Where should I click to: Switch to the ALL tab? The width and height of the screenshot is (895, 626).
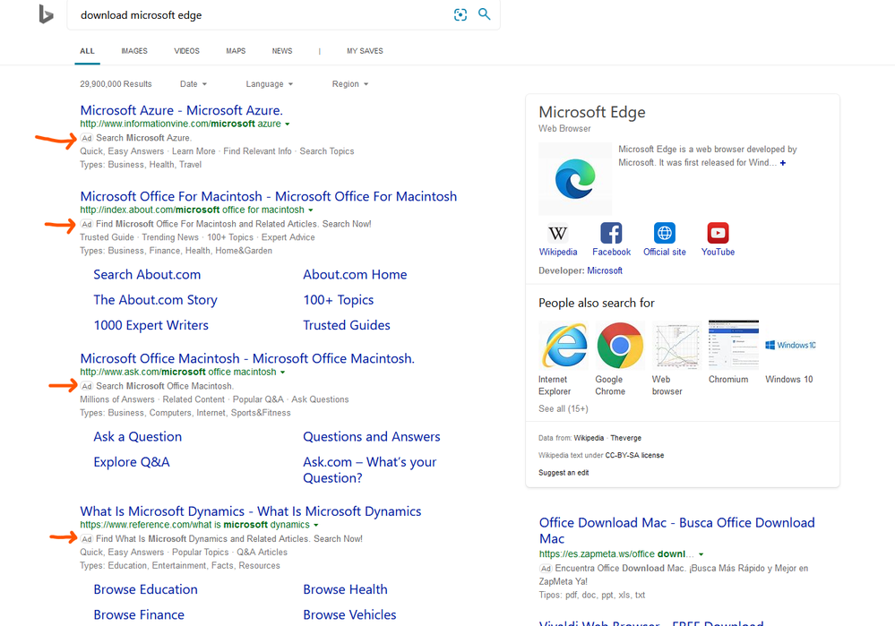pos(87,51)
